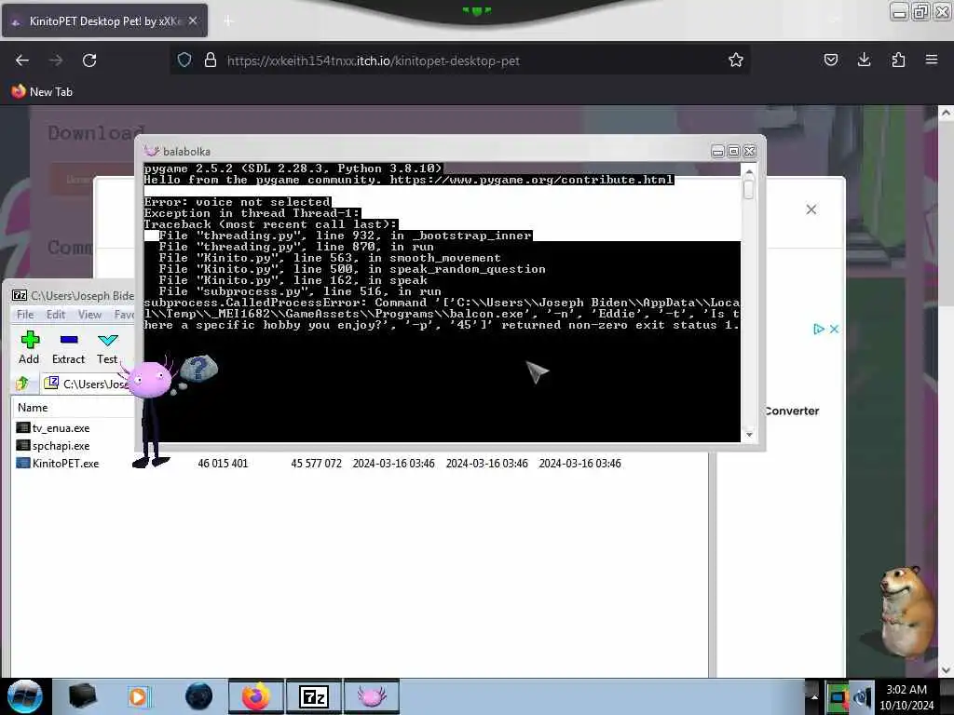Image resolution: width=954 pixels, height=715 pixels.
Task: Open the black box taskbar icon
Action: (82, 696)
